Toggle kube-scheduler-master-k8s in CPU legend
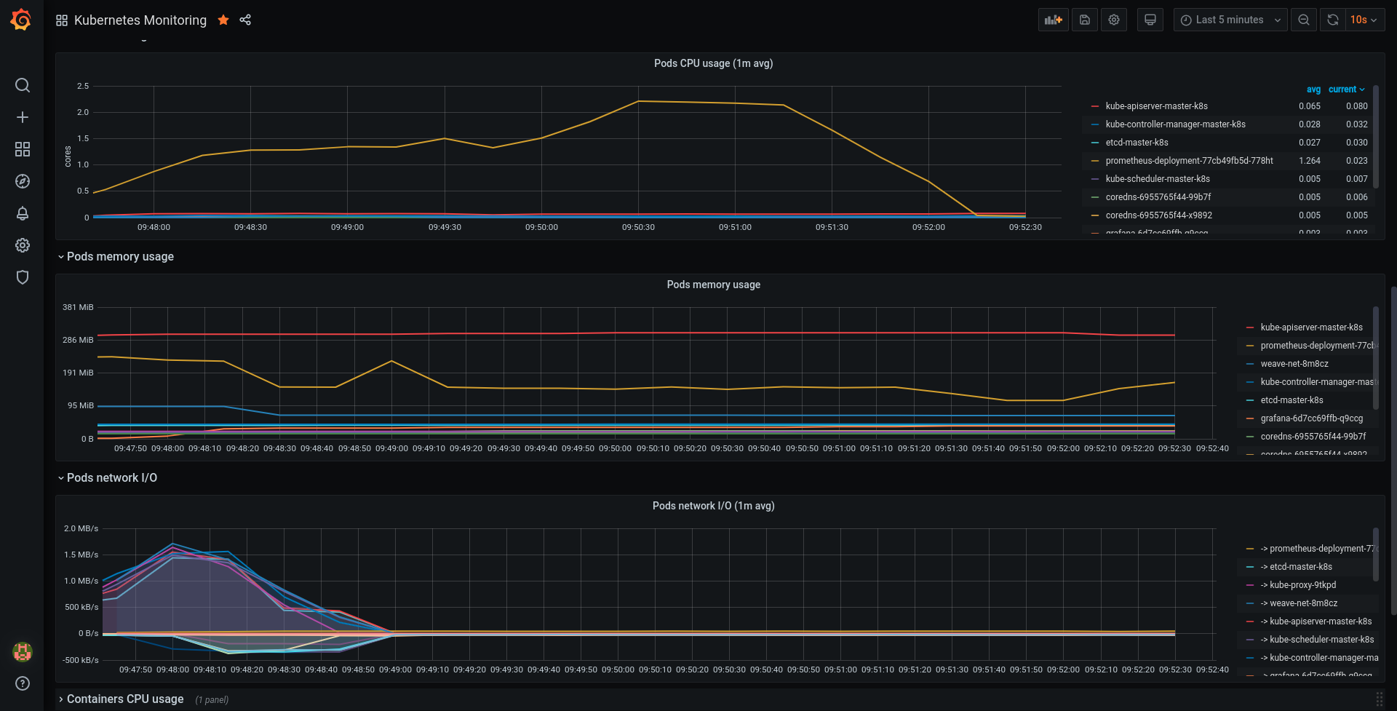 (1158, 179)
